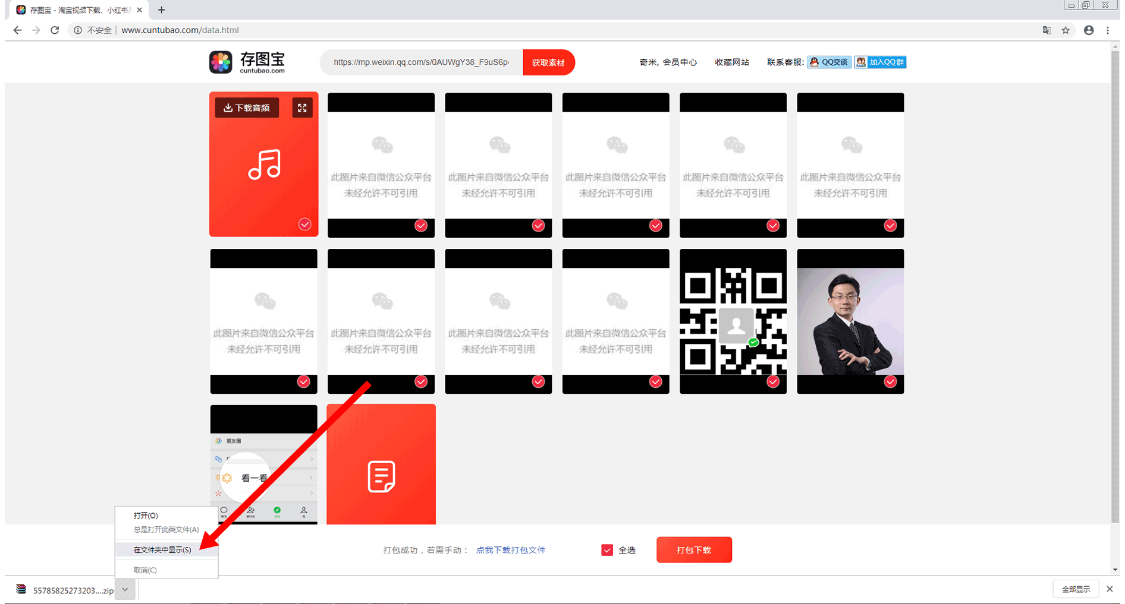Open Chrome three-dot menu
1125x604 pixels.
pos(1107,30)
